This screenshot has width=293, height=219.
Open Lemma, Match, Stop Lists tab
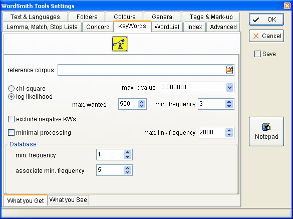(42, 27)
